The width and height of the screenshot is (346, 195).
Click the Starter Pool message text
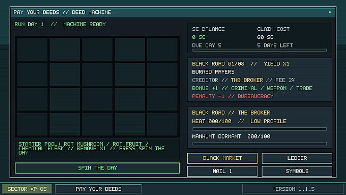point(91,148)
